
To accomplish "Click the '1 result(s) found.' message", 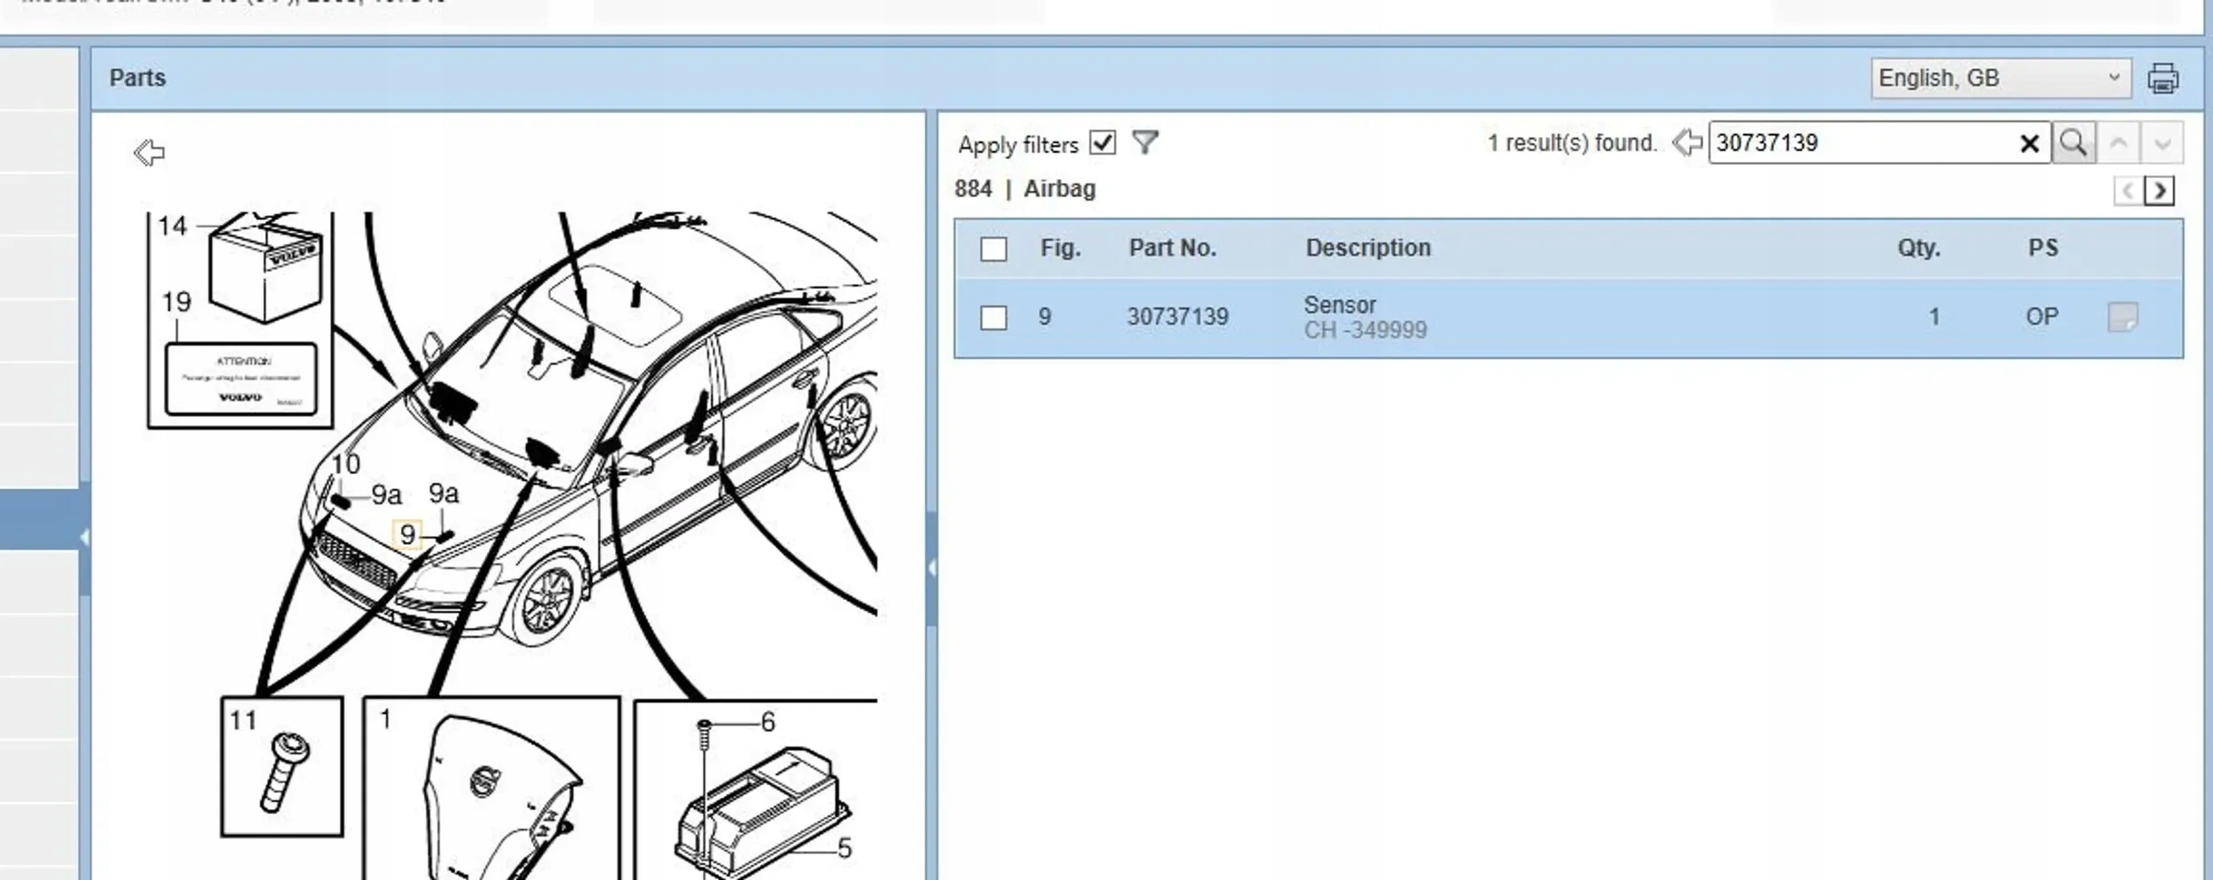I will (x=1571, y=143).
